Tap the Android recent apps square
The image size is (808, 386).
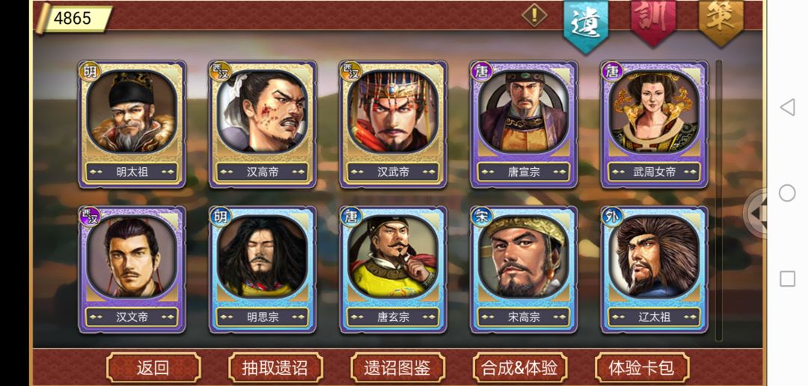(x=787, y=279)
